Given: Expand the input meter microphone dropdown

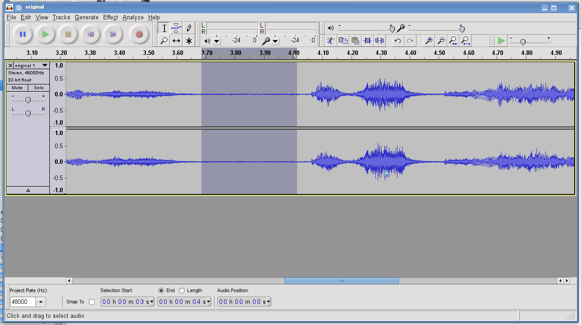Looking at the screenshot, I should click(275, 41).
